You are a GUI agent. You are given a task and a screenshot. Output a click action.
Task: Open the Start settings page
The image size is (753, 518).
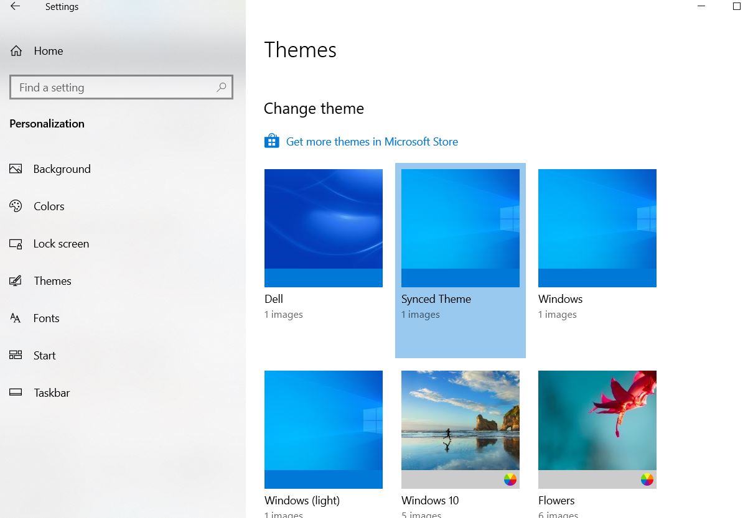tap(44, 356)
